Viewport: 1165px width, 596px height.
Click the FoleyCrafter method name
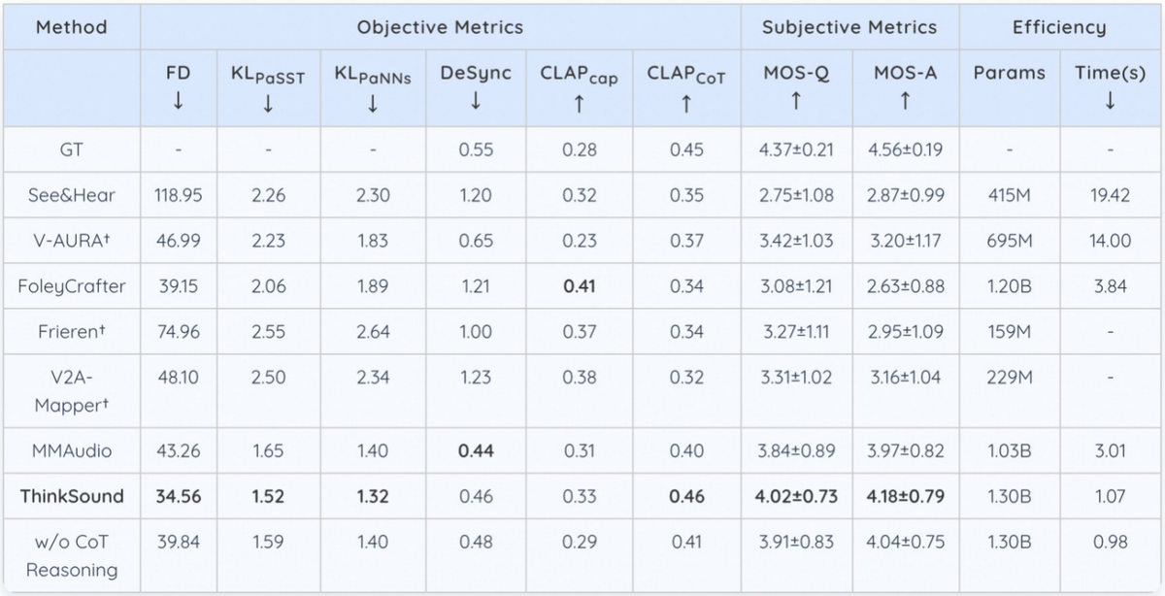72,286
